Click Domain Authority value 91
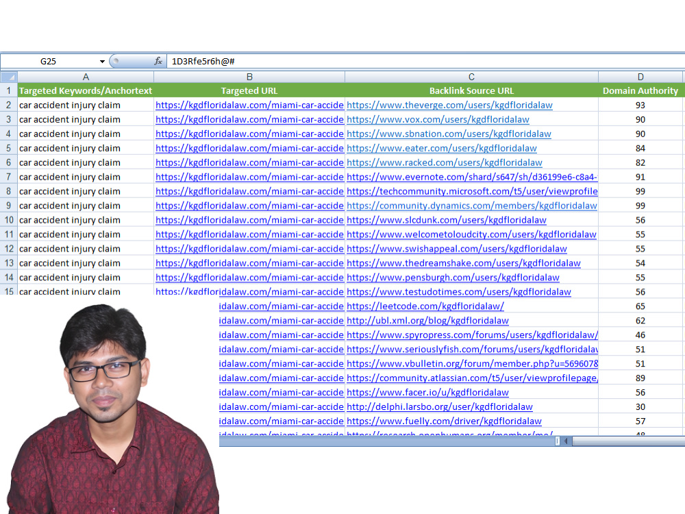The width and height of the screenshot is (685, 514). (640, 177)
